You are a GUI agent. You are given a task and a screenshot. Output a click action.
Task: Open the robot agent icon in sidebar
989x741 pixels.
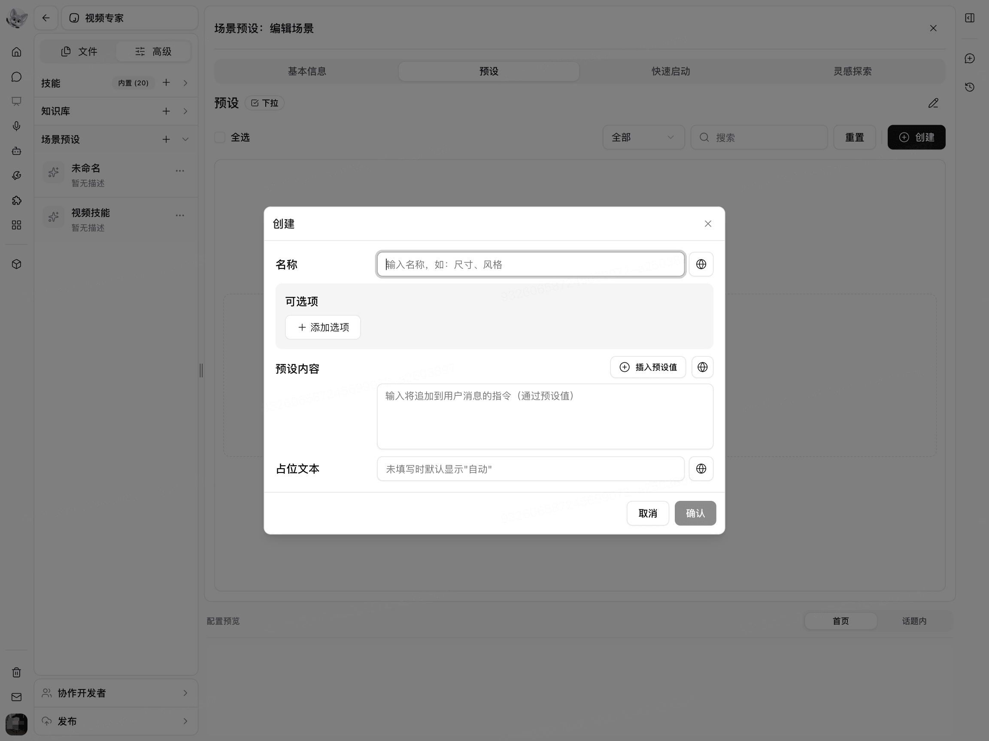pos(17,151)
